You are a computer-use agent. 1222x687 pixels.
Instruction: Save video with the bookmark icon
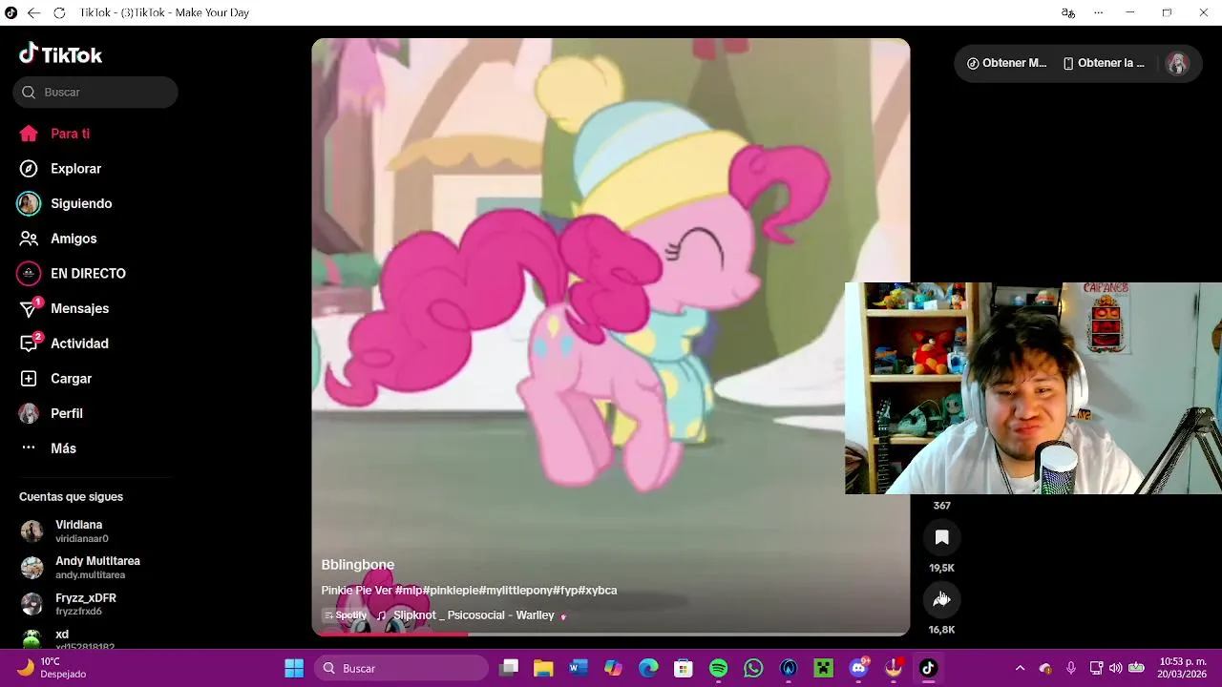(941, 537)
